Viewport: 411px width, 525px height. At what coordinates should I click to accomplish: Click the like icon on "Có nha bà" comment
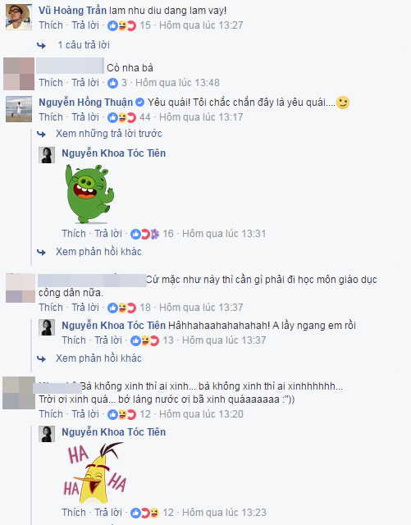(x=112, y=83)
